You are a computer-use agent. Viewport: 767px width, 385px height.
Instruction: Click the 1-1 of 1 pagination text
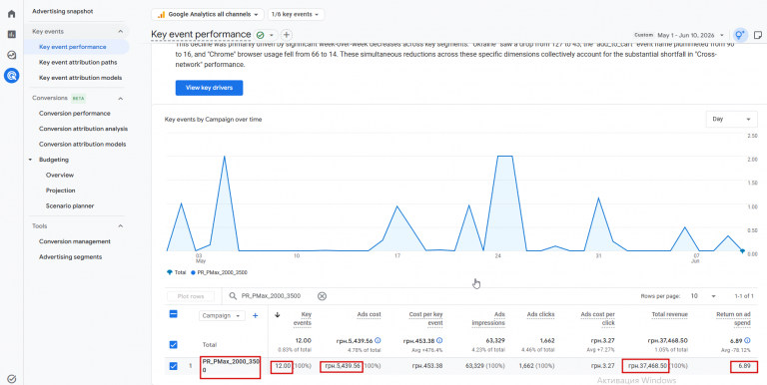[x=743, y=296]
